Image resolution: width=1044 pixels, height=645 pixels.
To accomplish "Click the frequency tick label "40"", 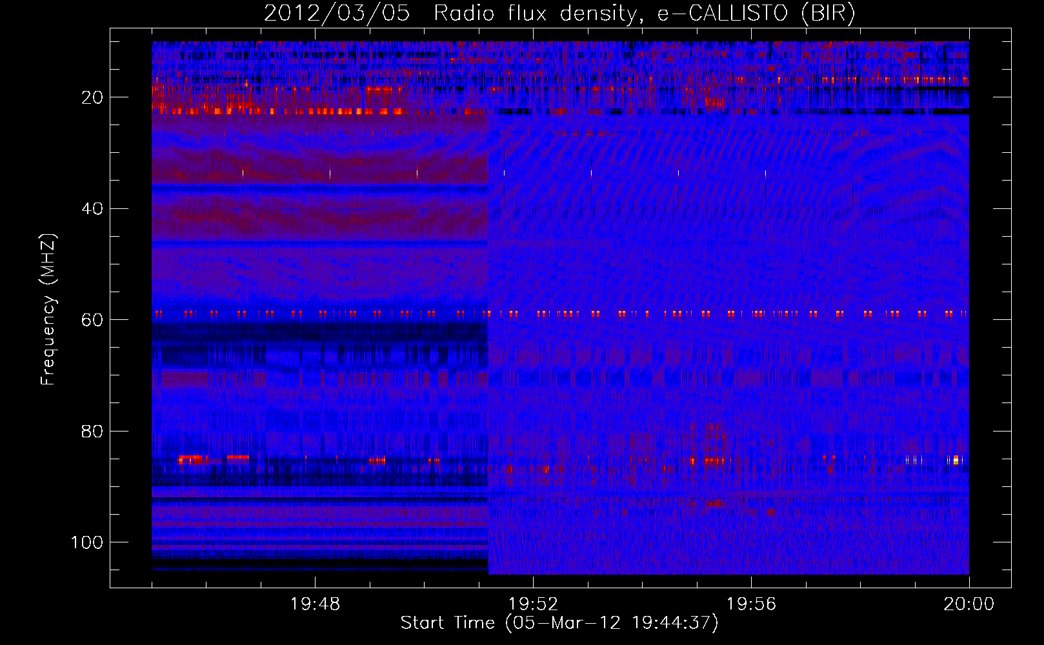I will pos(92,209).
